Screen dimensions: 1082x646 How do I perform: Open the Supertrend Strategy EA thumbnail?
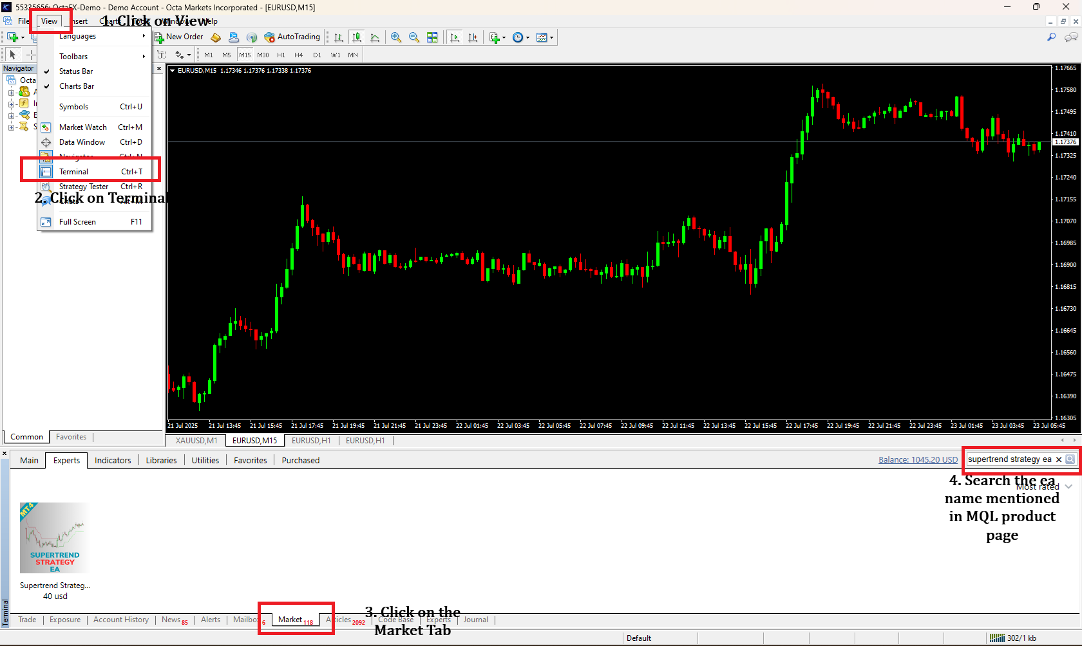(55, 538)
